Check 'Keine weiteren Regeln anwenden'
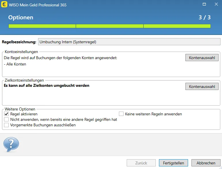222x169 pixels. 121,114
